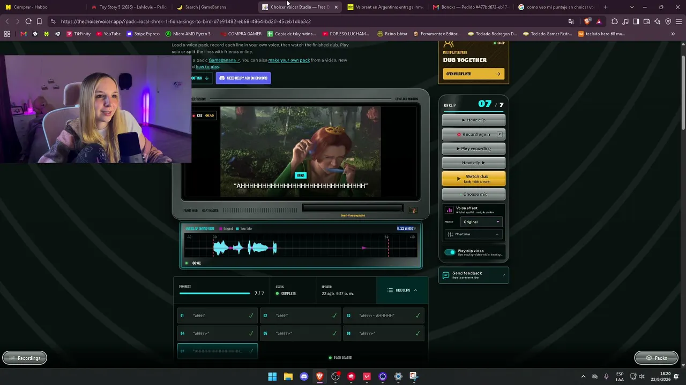This screenshot has width=686, height=385.
Task: Open the Brave browser taskbar icon
Action: [x=320, y=376]
